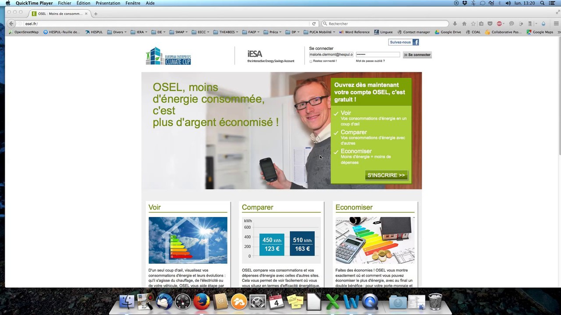Image resolution: width=561 pixels, height=315 pixels.
Task: Open Dashboard gauge icon in Dock
Action: tap(183, 302)
